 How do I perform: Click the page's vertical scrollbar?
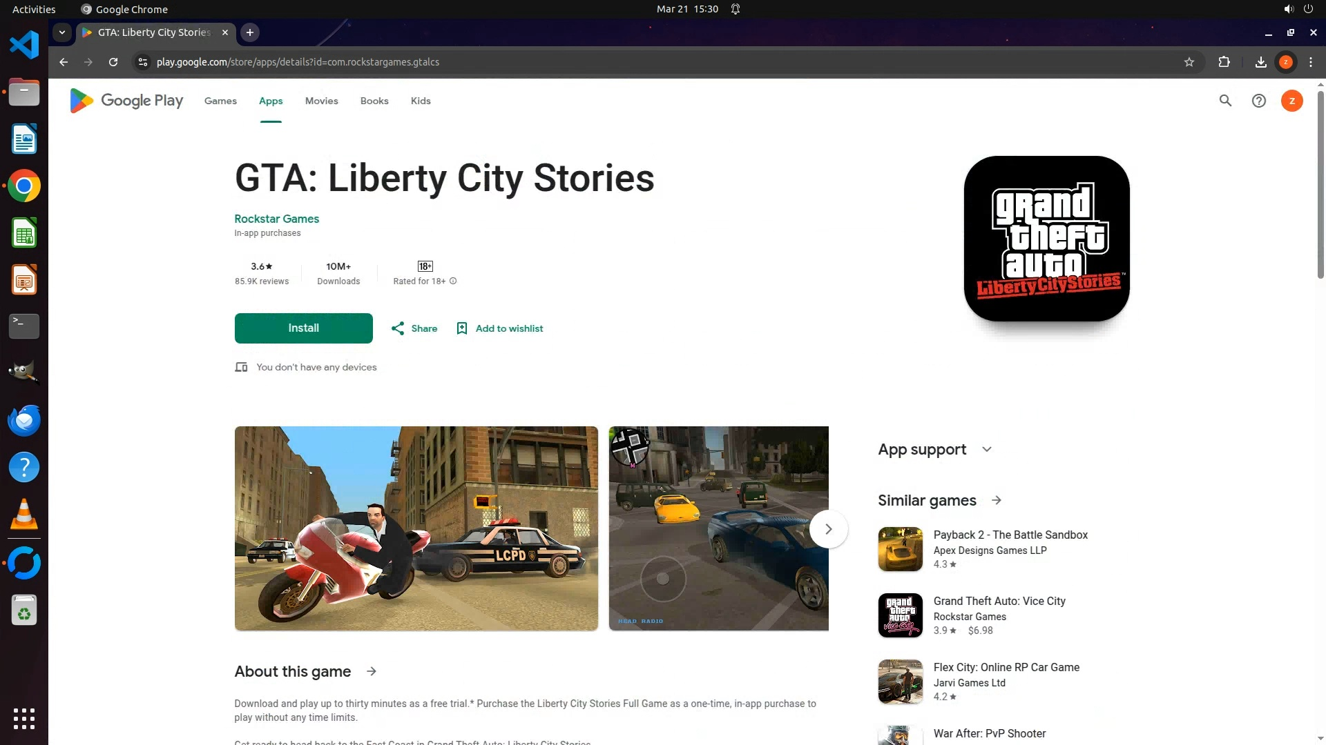1320,186
